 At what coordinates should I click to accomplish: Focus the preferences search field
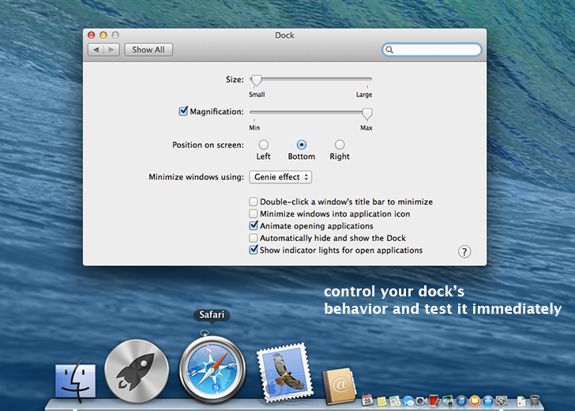(x=431, y=50)
